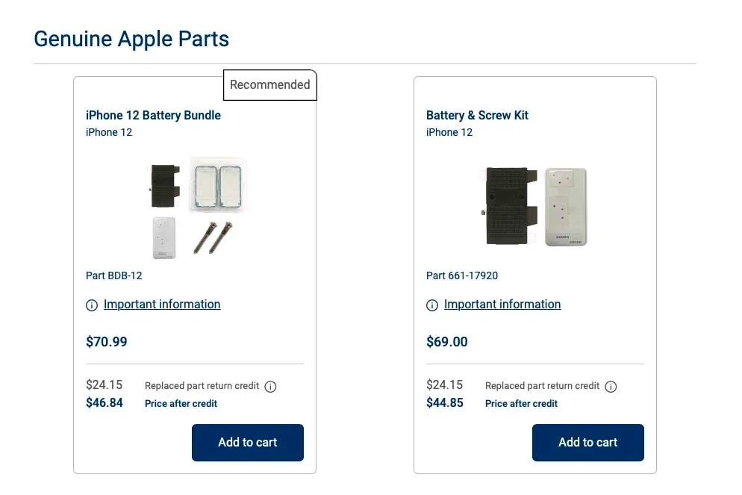Open Important information link for Battery & Screw Kit
The width and height of the screenshot is (742, 495).
pyautogui.click(x=502, y=305)
